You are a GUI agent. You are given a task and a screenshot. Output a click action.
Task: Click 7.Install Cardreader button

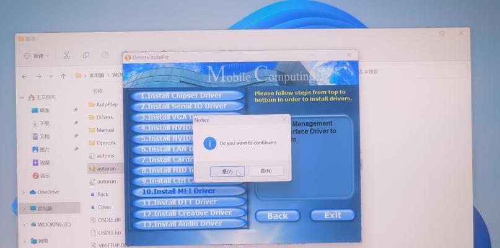click(x=162, y=159)
